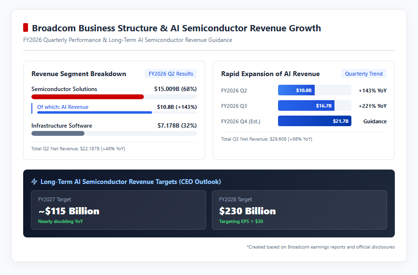Screen dimensions: 418x275
Task: Click the FY2026 Quarterly Performance subtitle
Action: click(x=128, y=40)
